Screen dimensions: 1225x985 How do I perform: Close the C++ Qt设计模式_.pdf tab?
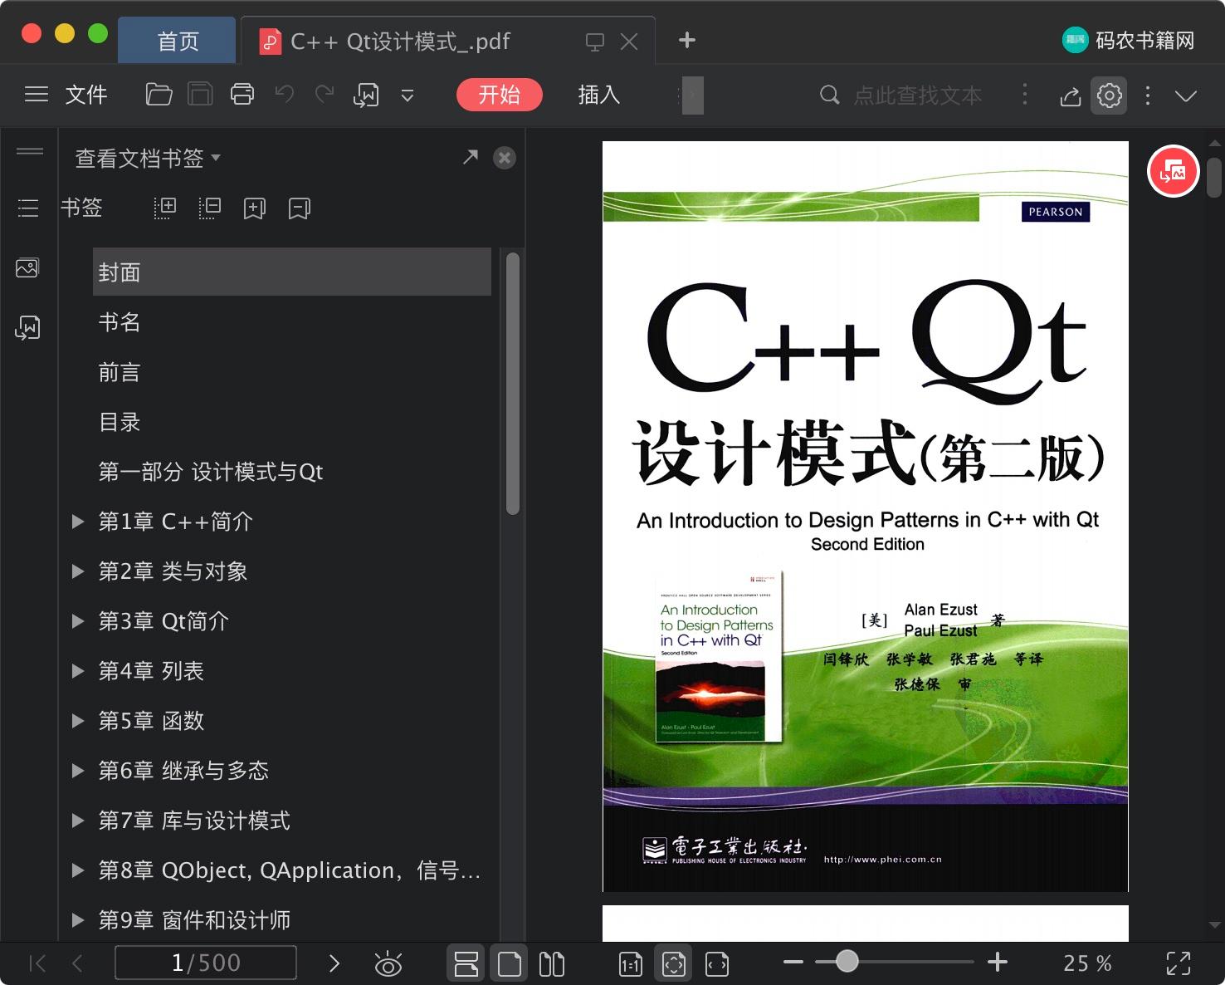click(x=629, y=42)
